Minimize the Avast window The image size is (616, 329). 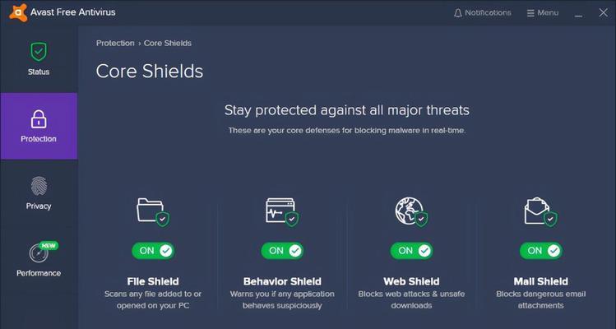tap(578, 14)
